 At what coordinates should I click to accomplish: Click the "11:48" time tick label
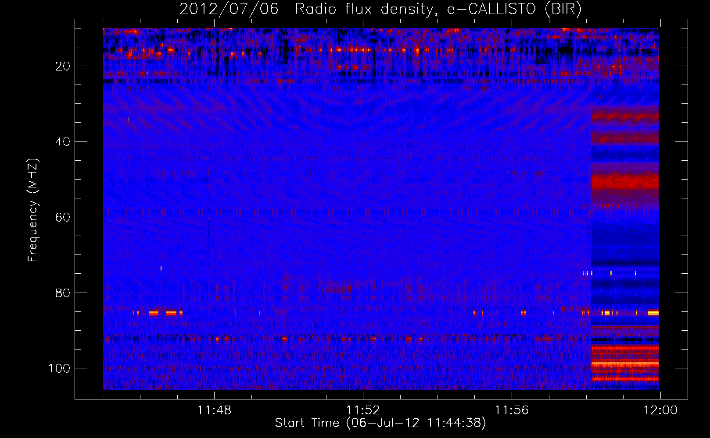pyautogui.click(x=214, y=410)
